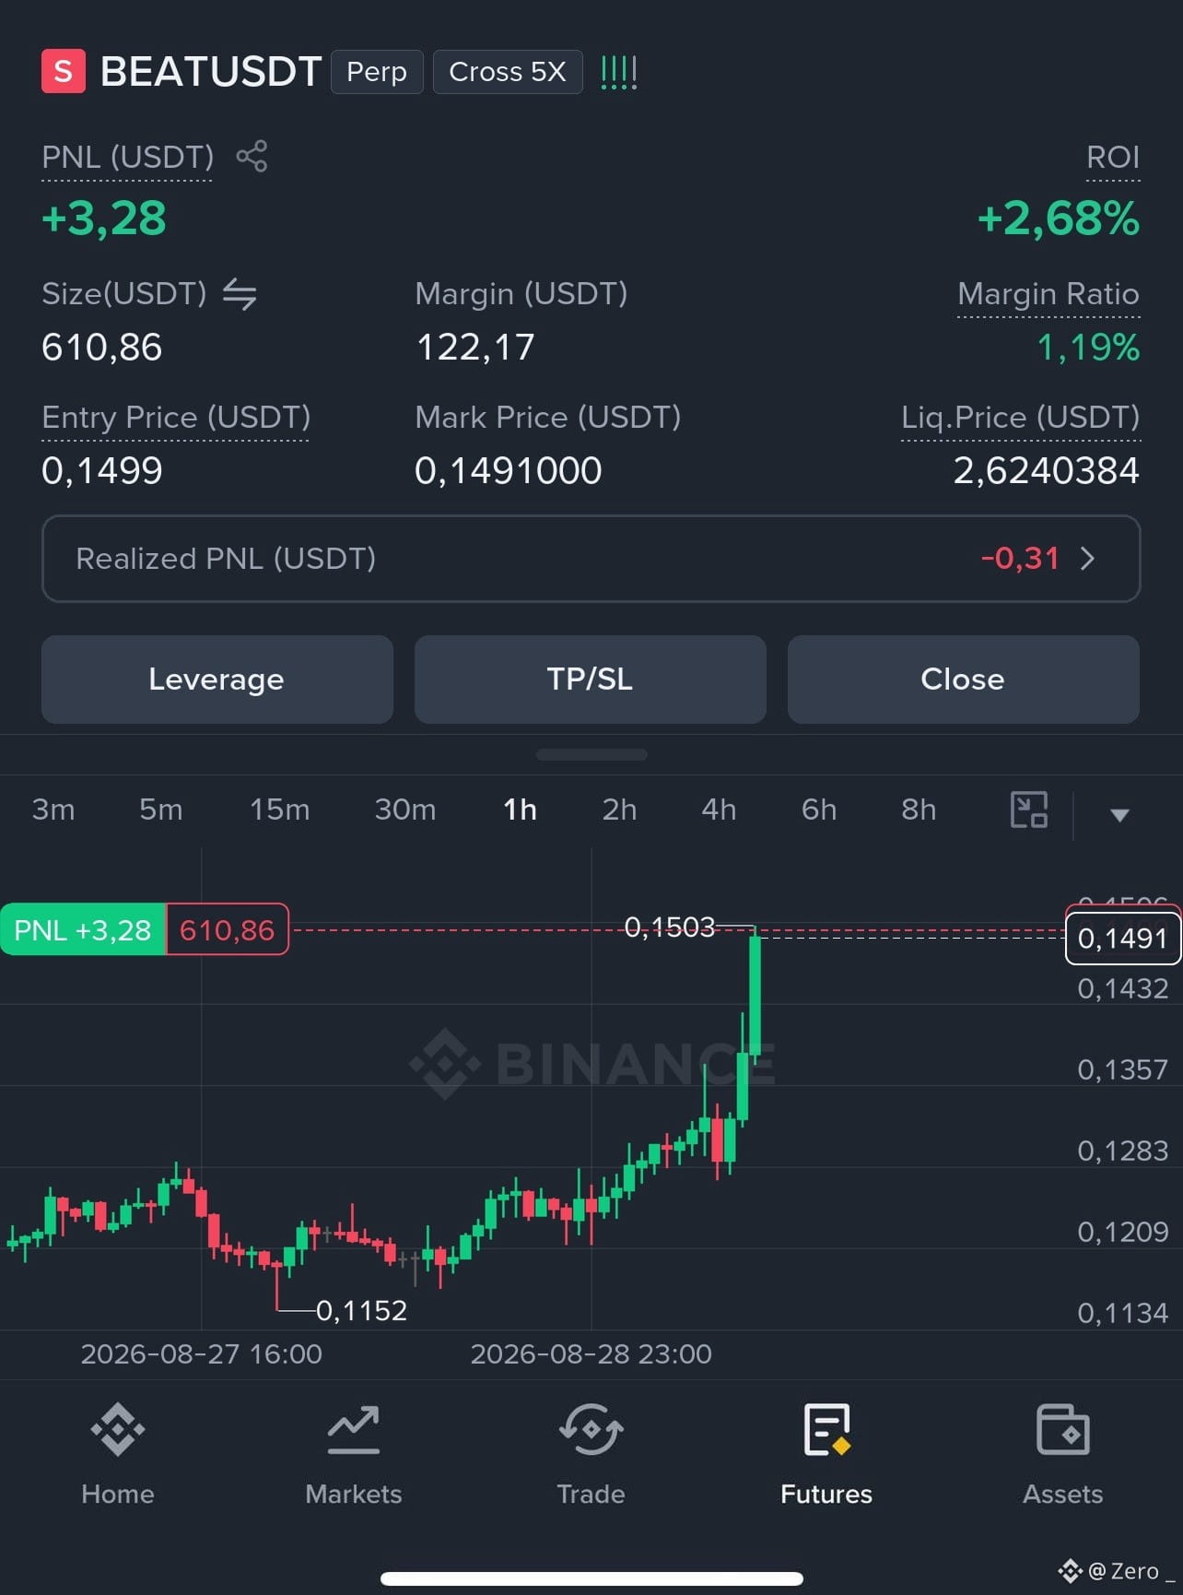Select the 8h chart interval
Image resolution: width=1183 pixels, height=1595 pixels.
point(919,809)
